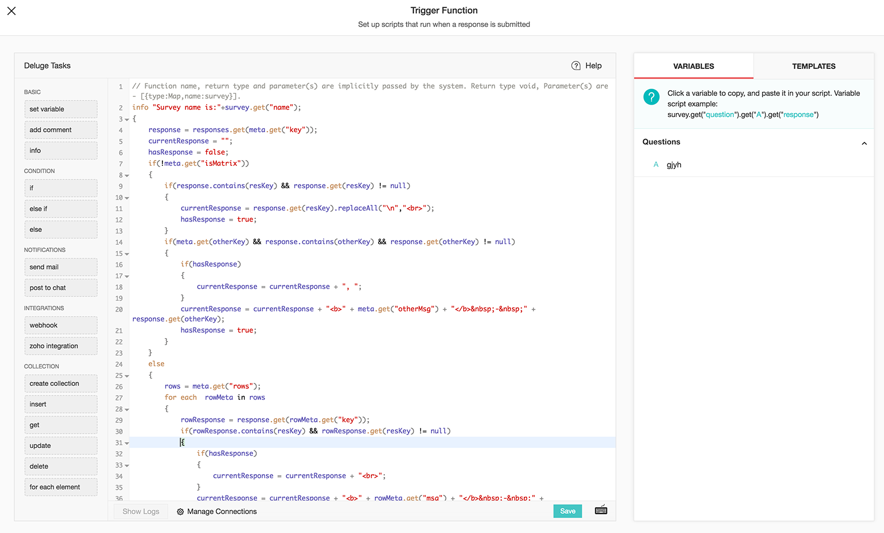The height and width of the screenshot is (533, 884).
Task: Close the Trigger Function dialog
Action: tap(11, 11)
